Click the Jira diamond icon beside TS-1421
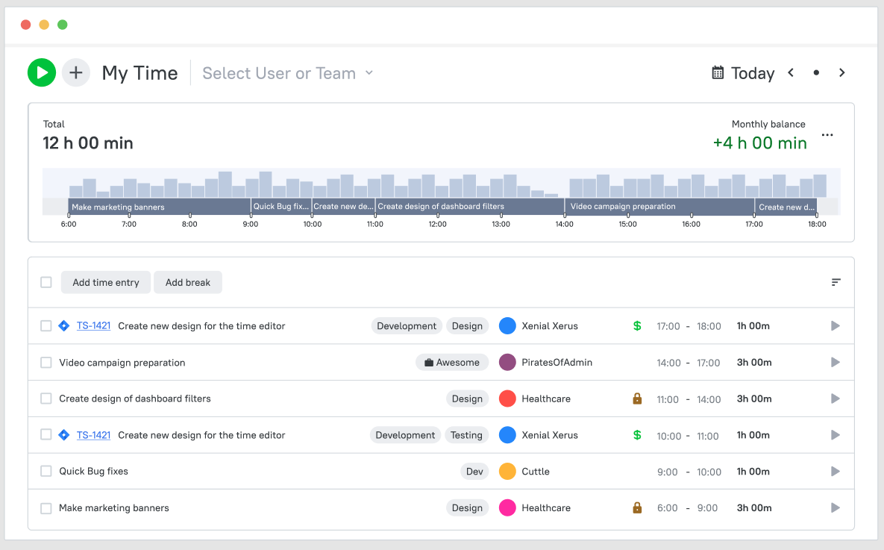 pyautogui.click(x=63, y=326)
